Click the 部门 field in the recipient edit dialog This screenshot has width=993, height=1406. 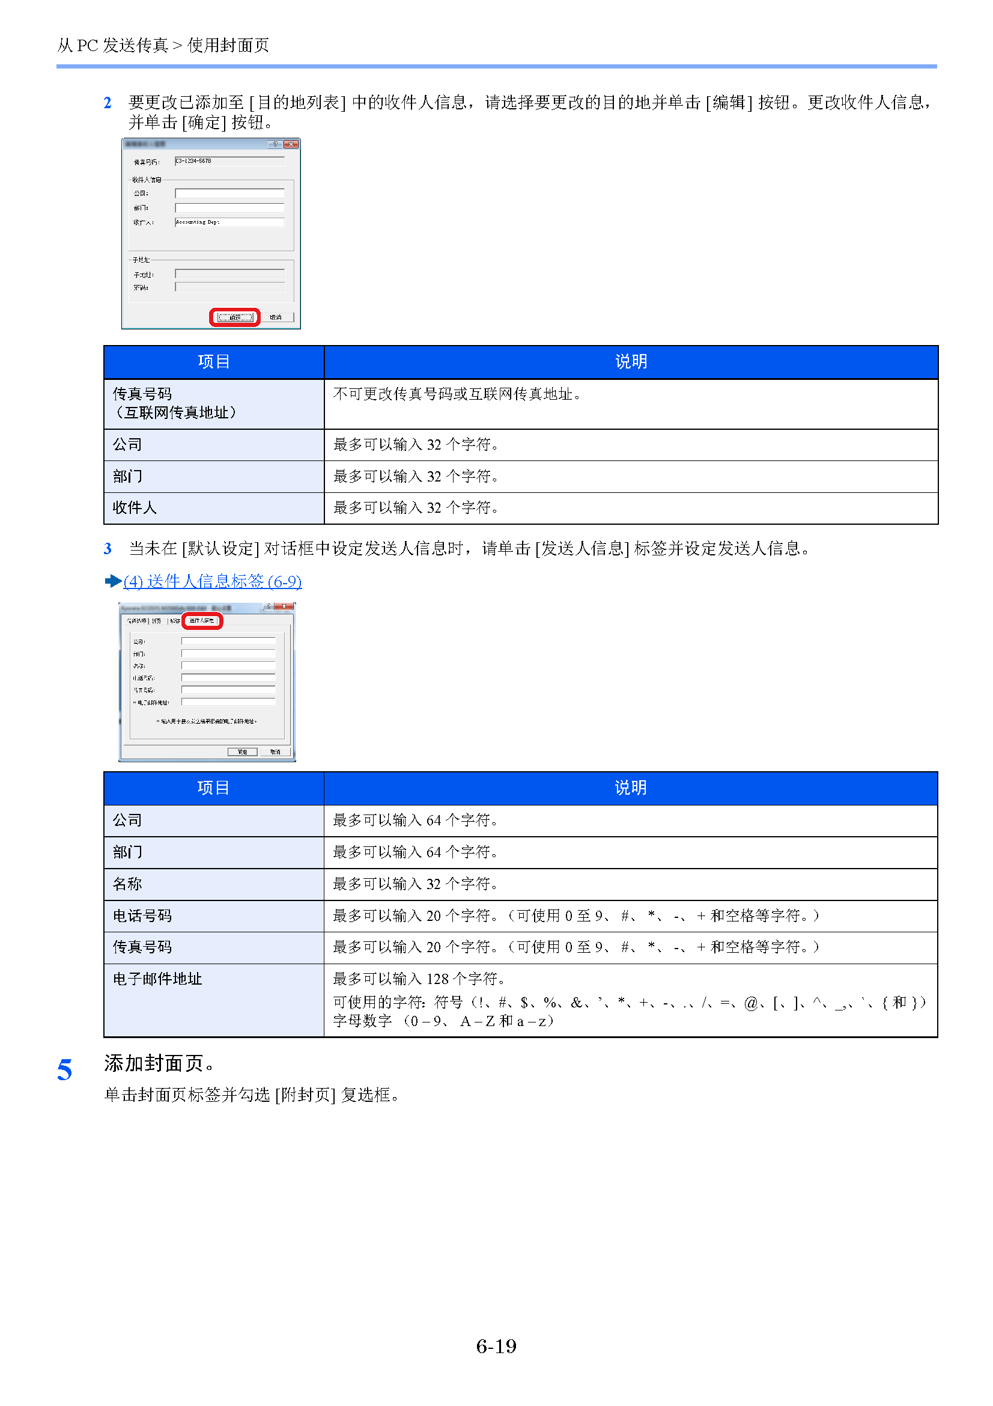click(x=229, y=207)
